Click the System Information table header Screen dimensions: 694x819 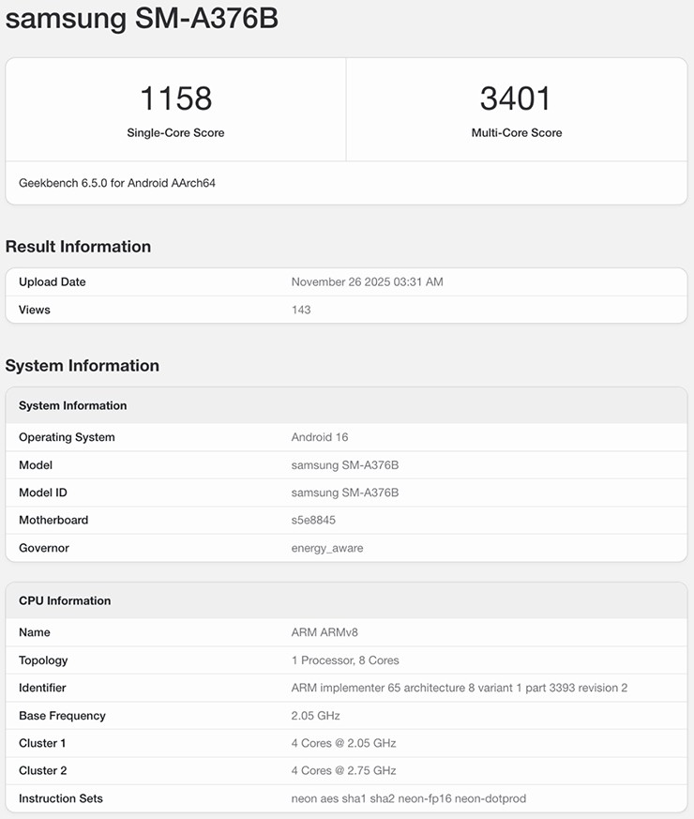coord(72,406)
